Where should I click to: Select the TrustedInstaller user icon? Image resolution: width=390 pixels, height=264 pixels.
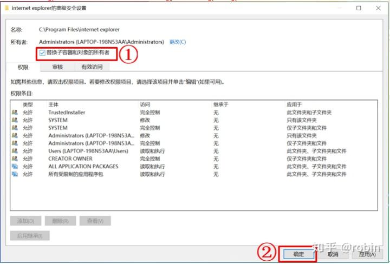tap(15, 113)
